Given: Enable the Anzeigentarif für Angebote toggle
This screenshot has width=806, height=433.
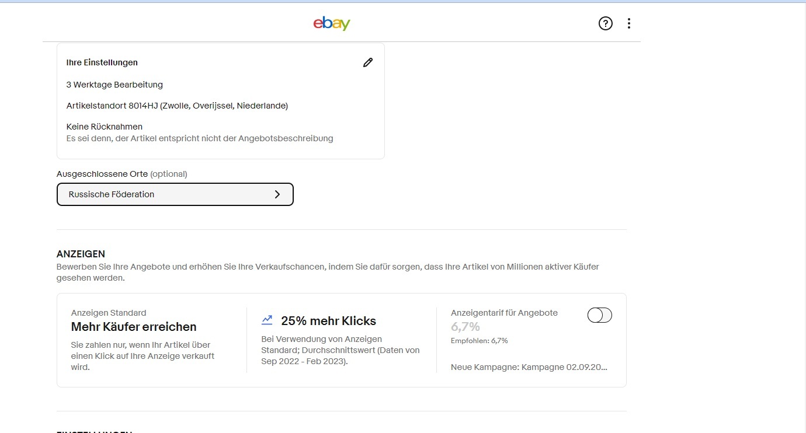Looking at the screenshot, I should coord(600,315).
